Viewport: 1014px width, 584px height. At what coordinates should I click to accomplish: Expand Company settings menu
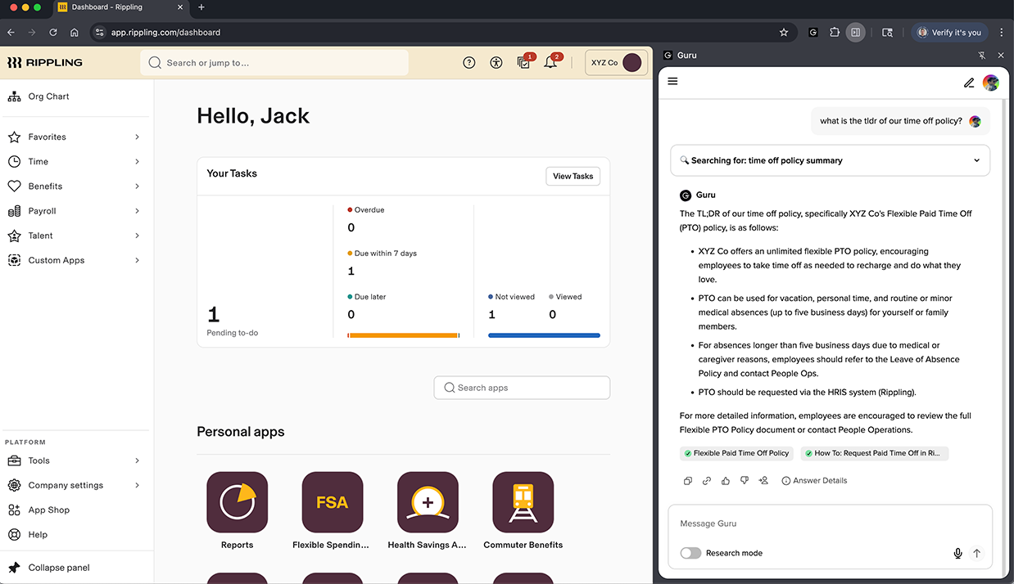(x=74, y=485)
